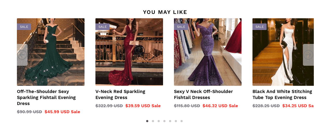Click the SALE badge on purple dress
322x129 pixels.
point(181,27)
